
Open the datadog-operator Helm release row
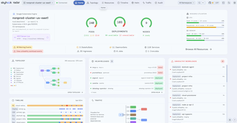pos(127,89)
